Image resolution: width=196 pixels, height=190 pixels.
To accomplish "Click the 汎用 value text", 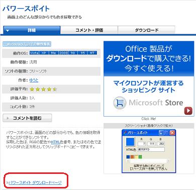I will [x=33, y=62].
